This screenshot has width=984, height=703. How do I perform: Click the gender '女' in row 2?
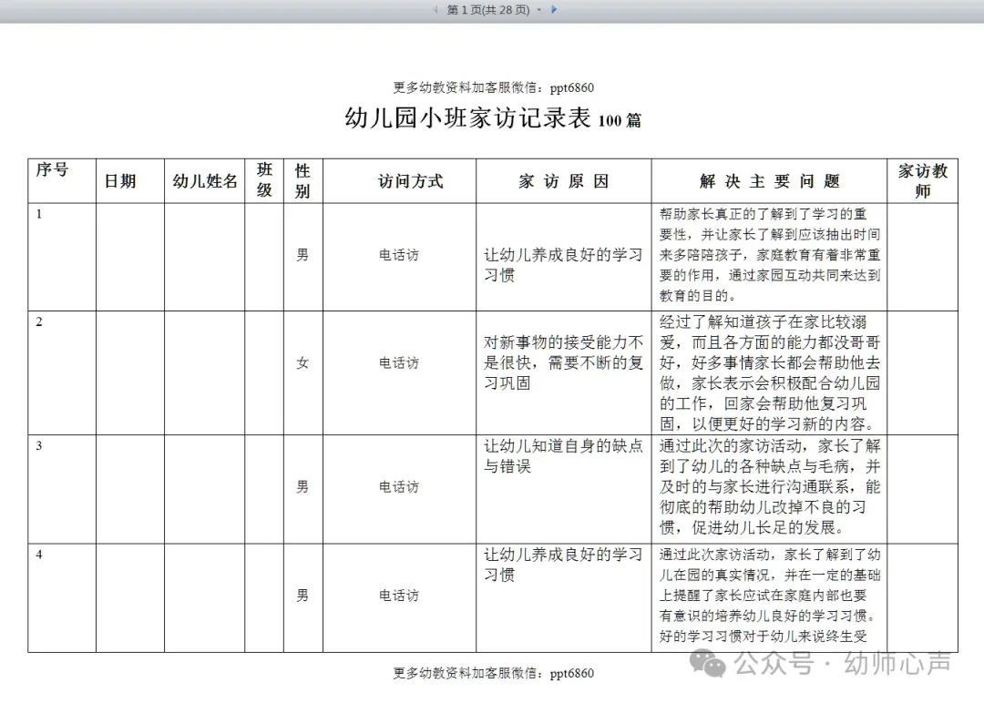click(x=302, y=362)
